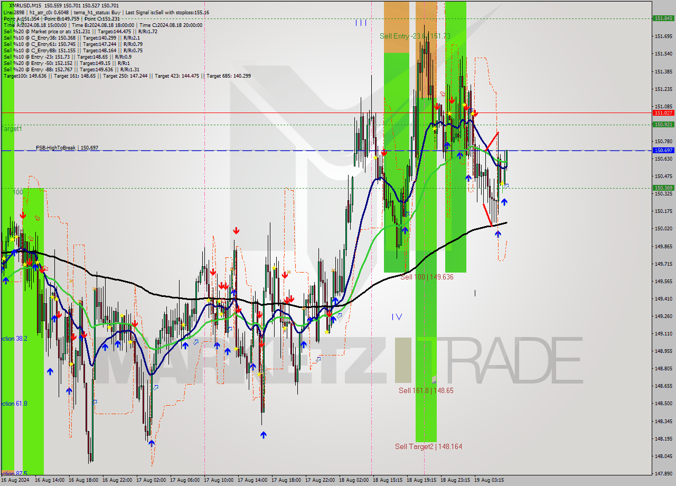Click the Last Signal is:Sell with stoploss:155.16 text
Image resolution: width=676 pixels, height=486 pixels.
click(x=168, y=12)
